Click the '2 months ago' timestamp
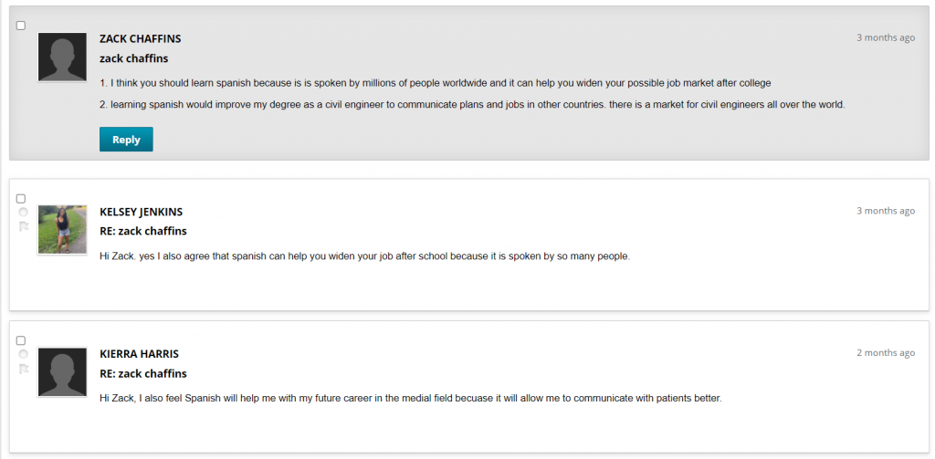935x459 pixels. tap(886, 353)
